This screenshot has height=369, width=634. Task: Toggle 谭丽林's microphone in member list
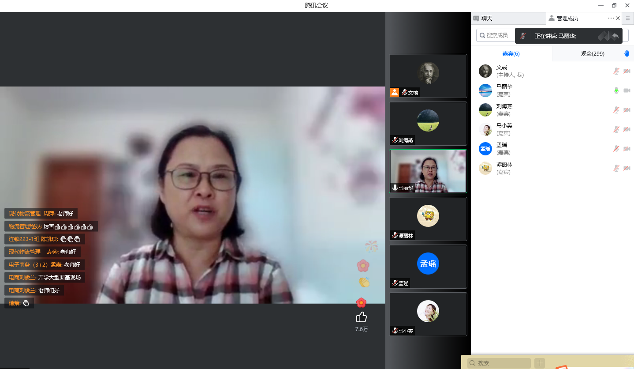pyautogui.click(x=616, y=168)
